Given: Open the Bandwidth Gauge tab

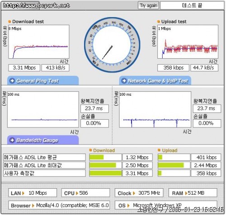Looking at the screenshot, I should [x=43, y=140].
